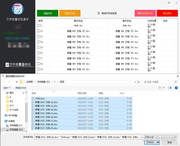
Task: Toggle the checkbox for row 3
Action: 39,36
